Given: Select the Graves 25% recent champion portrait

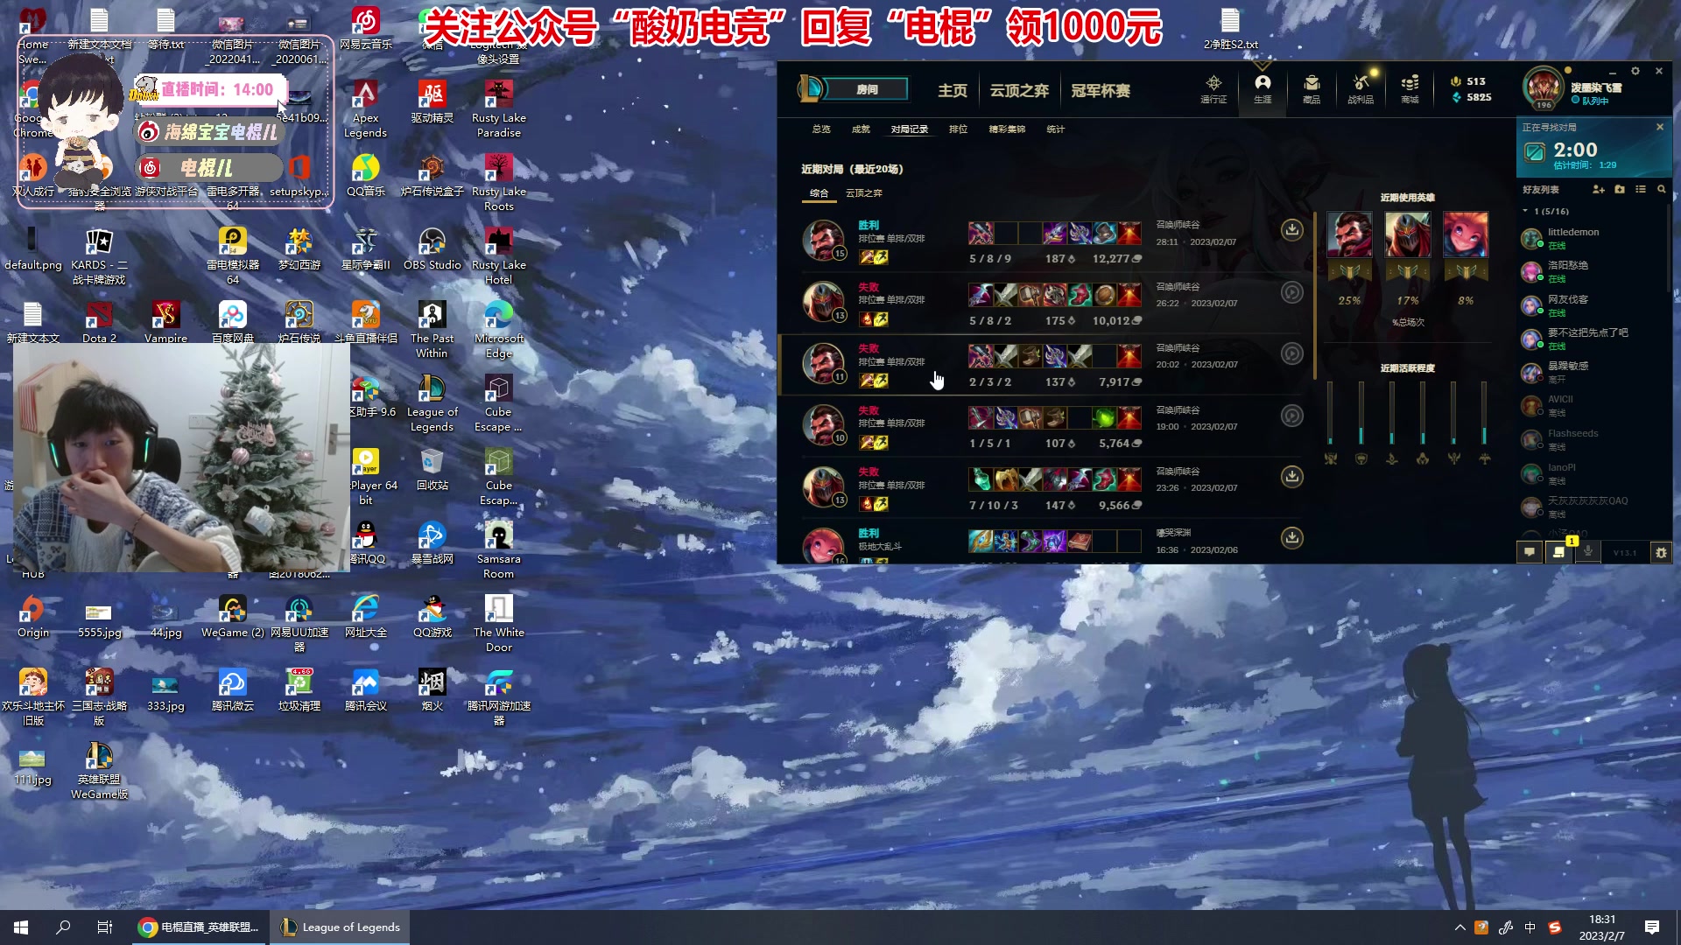Looking at the screenshot, I should (1349, 234).
